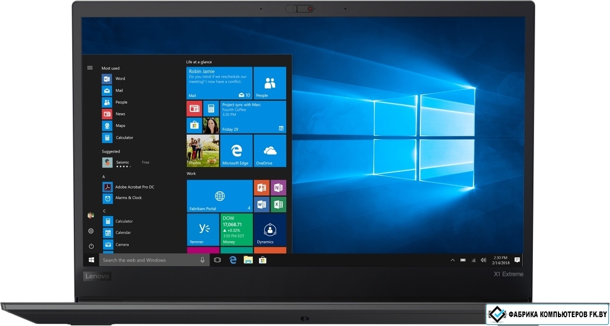The width and height of the screenshot is (610, 326).
Task: Click the Windows Start button
Action: coord(91,260)
